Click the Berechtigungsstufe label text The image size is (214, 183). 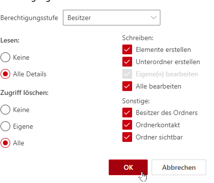[29, 18]
